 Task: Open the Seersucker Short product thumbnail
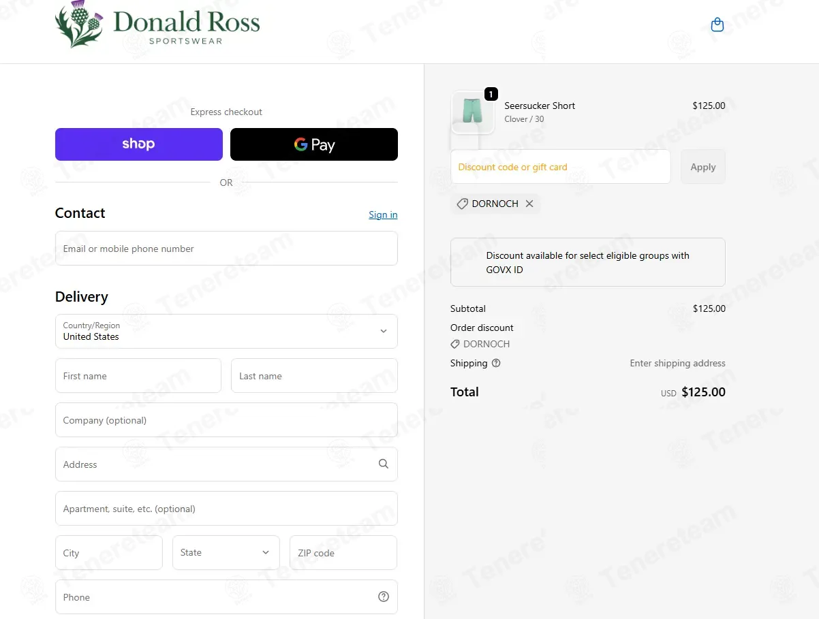click(473, 112)
